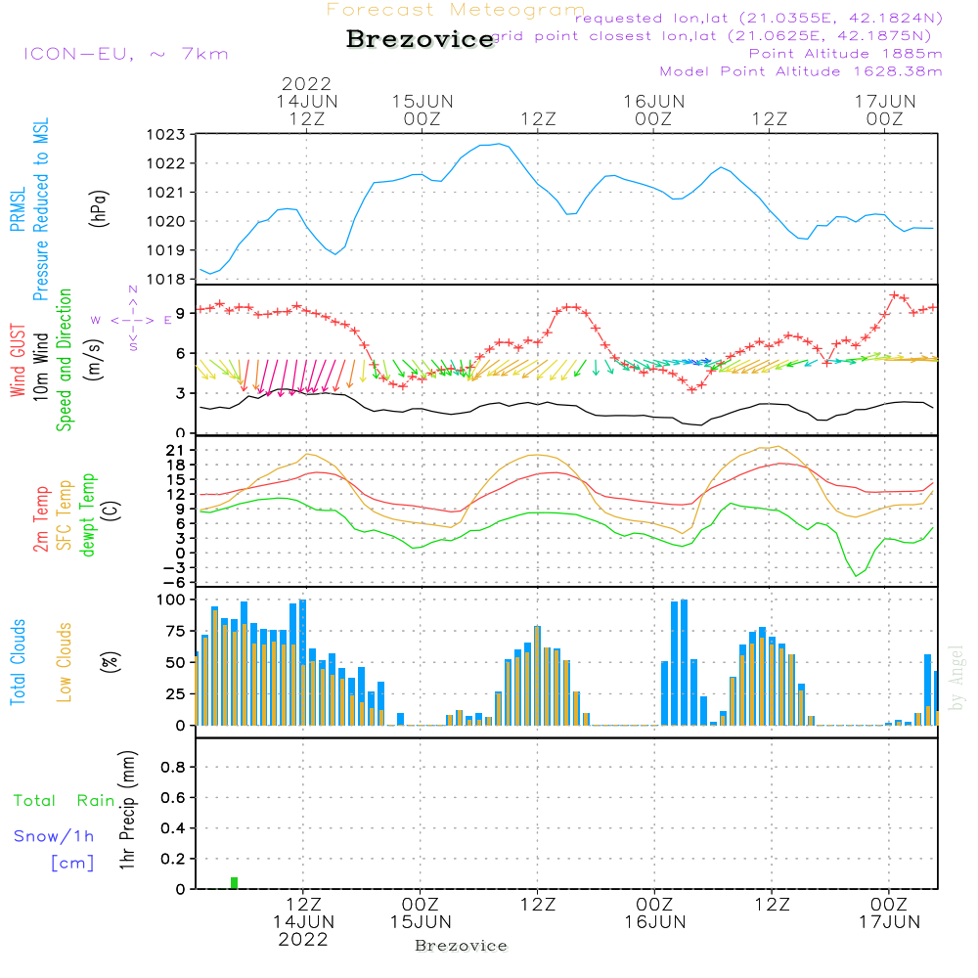Click the 2m Temp legend label
Image resolution: width=978 pixels, height=978 pixels.
tap(41, 516)
